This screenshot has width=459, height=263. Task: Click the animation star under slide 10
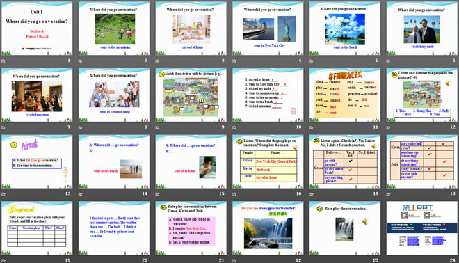coord(234,127)
